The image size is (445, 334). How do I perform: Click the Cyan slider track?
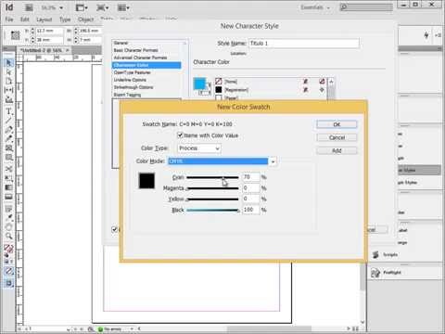point(212,177)
